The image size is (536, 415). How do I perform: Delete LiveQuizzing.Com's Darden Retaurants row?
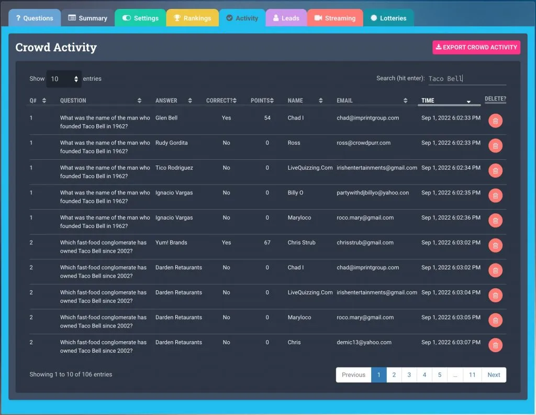pos(495,296)
